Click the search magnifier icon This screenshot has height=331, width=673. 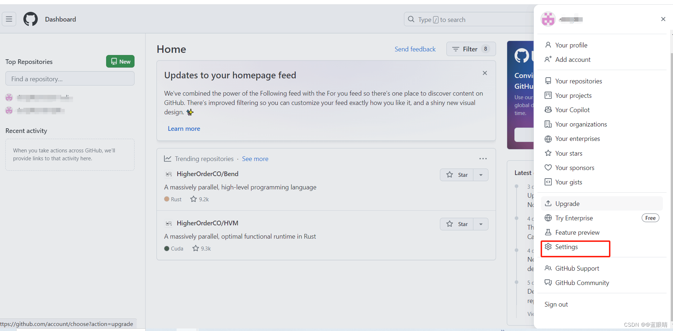(411, 19)
